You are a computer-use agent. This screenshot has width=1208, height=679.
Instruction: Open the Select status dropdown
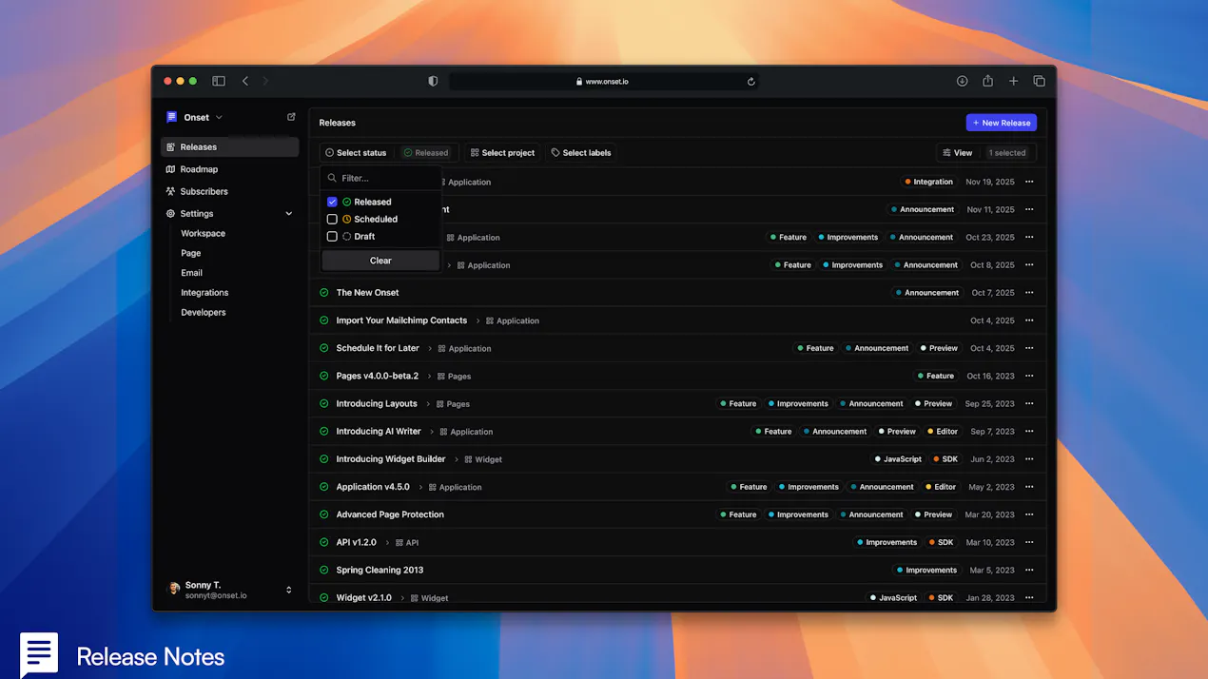tap(356, 152)
